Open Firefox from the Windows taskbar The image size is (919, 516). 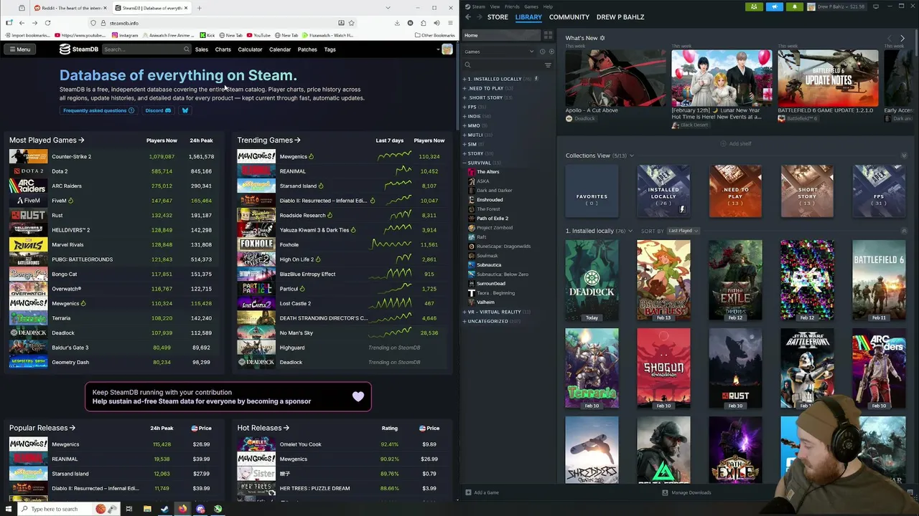[x=182, y=509]
